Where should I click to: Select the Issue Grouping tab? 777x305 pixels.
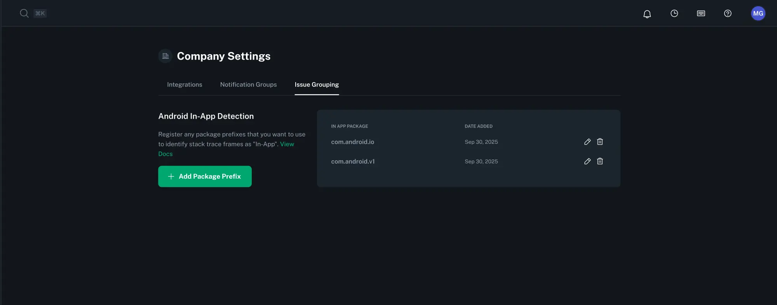point(317,84)
